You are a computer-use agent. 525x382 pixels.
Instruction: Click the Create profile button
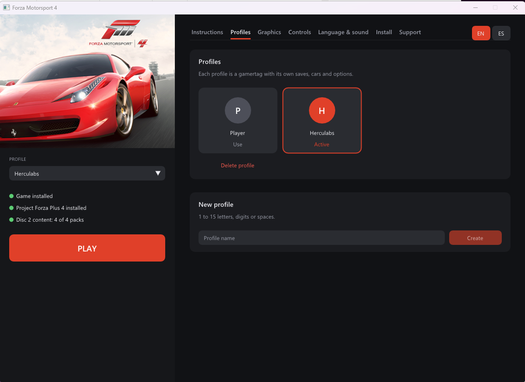tap(475, 238)
